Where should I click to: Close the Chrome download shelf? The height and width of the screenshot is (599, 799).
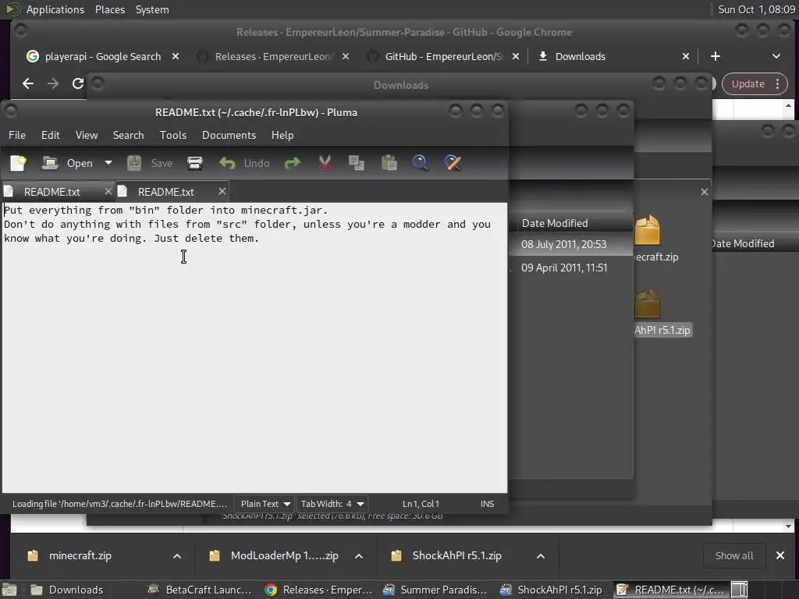pyautogui.click(x=780, y=555)
